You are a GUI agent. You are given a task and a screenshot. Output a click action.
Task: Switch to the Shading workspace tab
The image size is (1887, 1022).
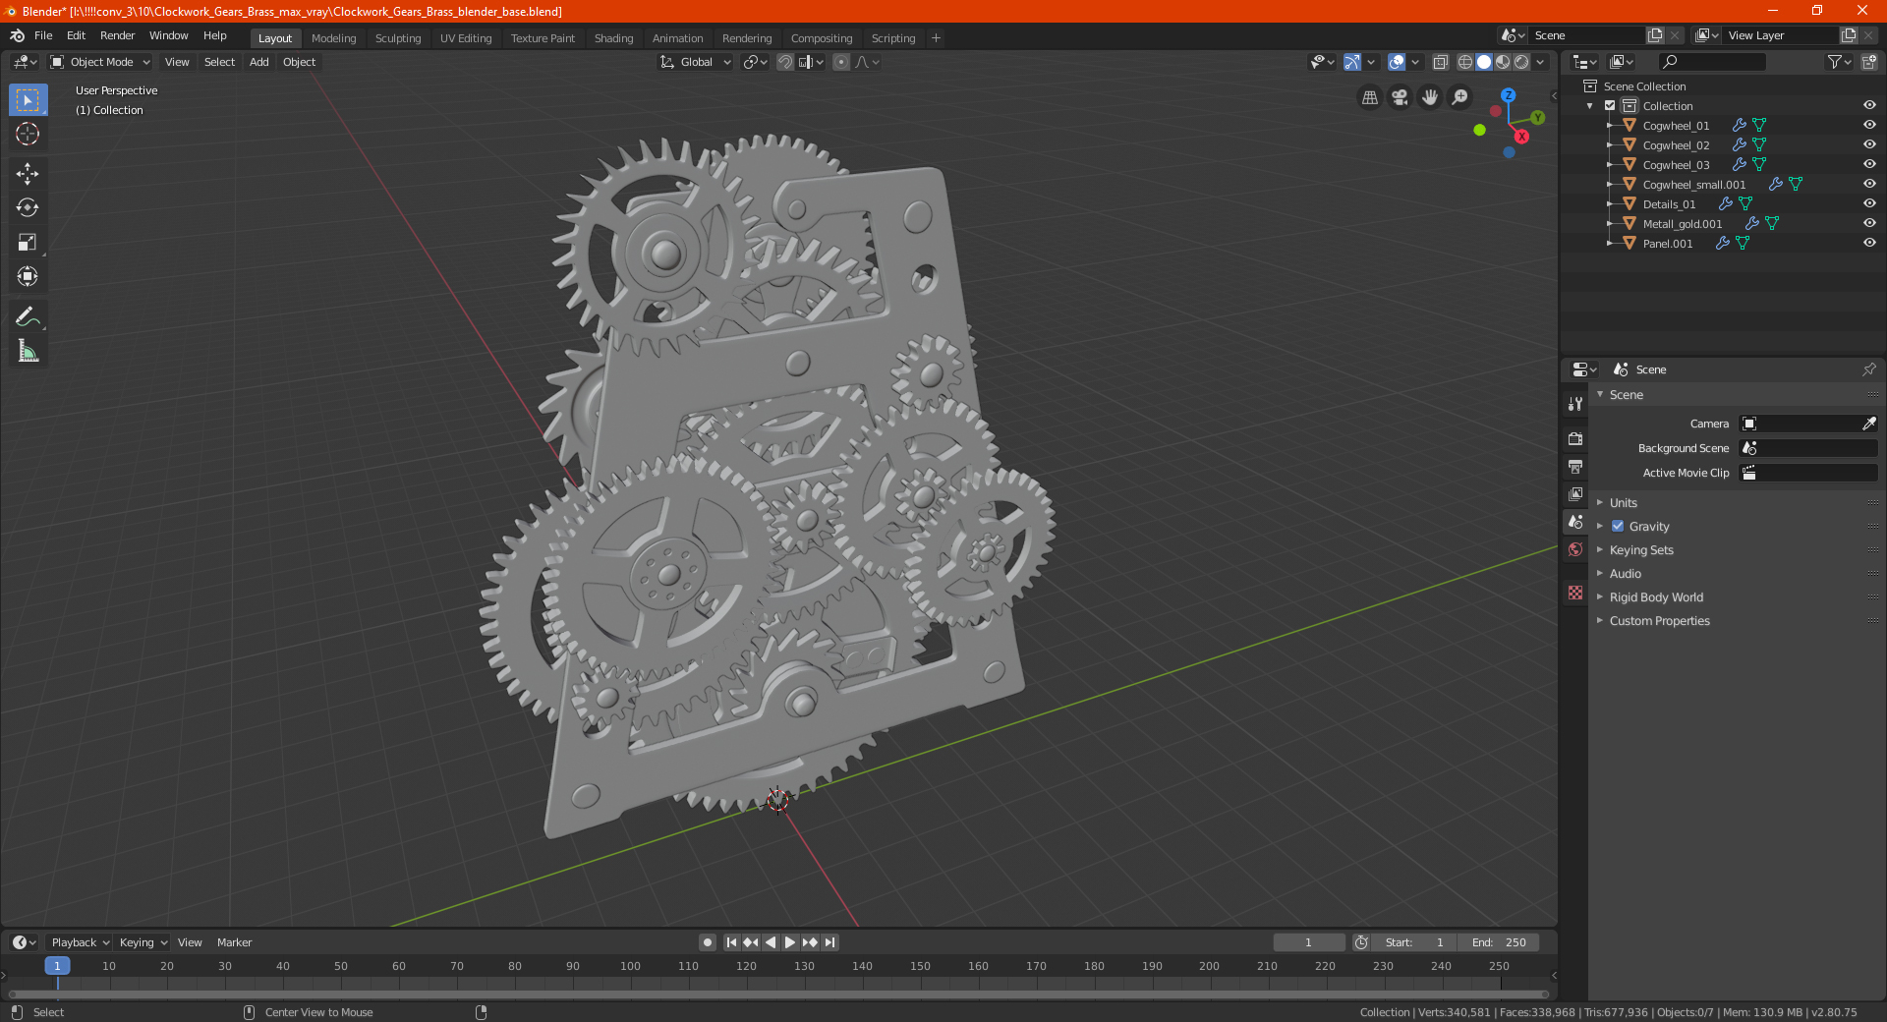pyautogui.click(x=613, y=38)
